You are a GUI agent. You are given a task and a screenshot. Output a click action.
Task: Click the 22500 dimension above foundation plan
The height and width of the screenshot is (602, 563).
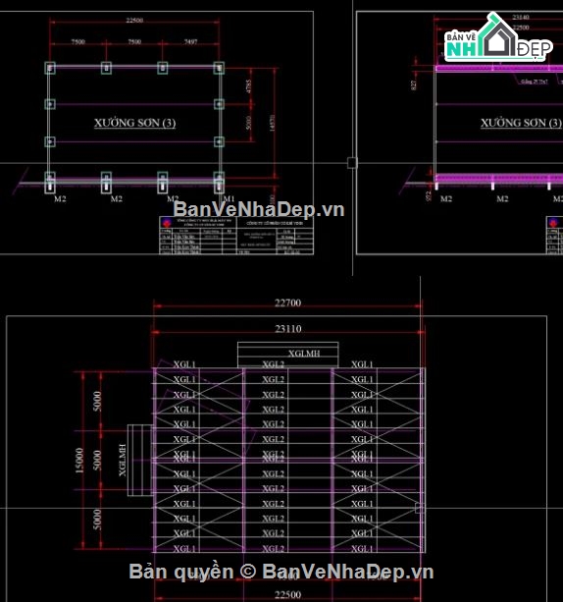tap(134, 20)
